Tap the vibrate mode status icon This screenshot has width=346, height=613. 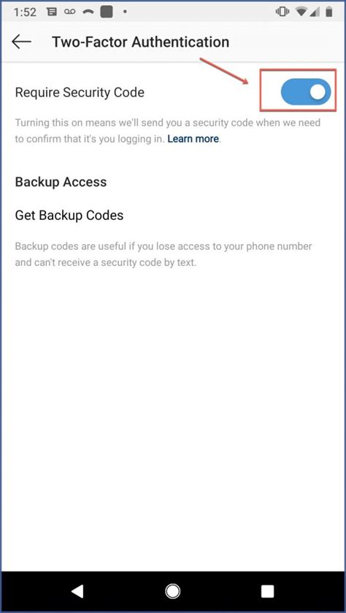[x=281, y=12]
